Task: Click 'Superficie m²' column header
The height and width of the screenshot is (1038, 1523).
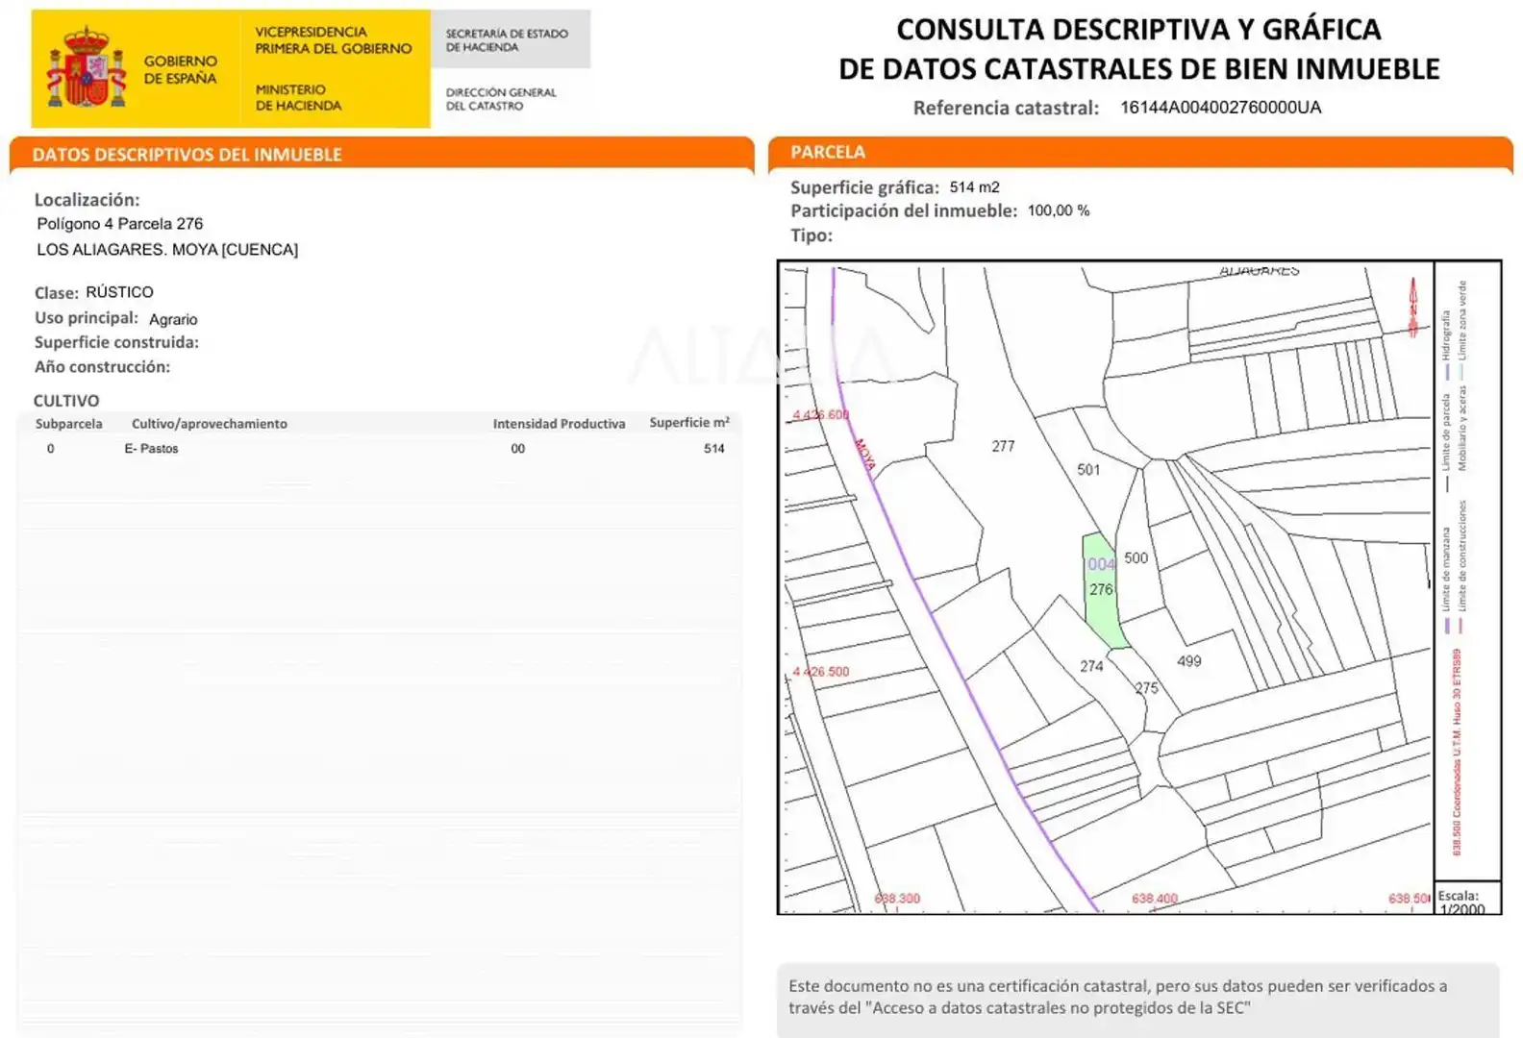Action: click(x=689, y=423)
